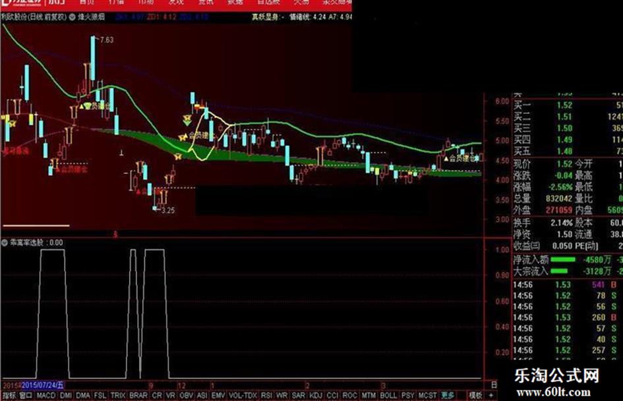Screen dimensions: 623x401
Task: Select the 指标 tab
Action: click(9, 396)
